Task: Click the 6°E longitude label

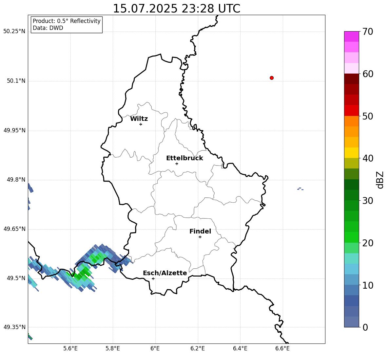Action: pos(155,348)
